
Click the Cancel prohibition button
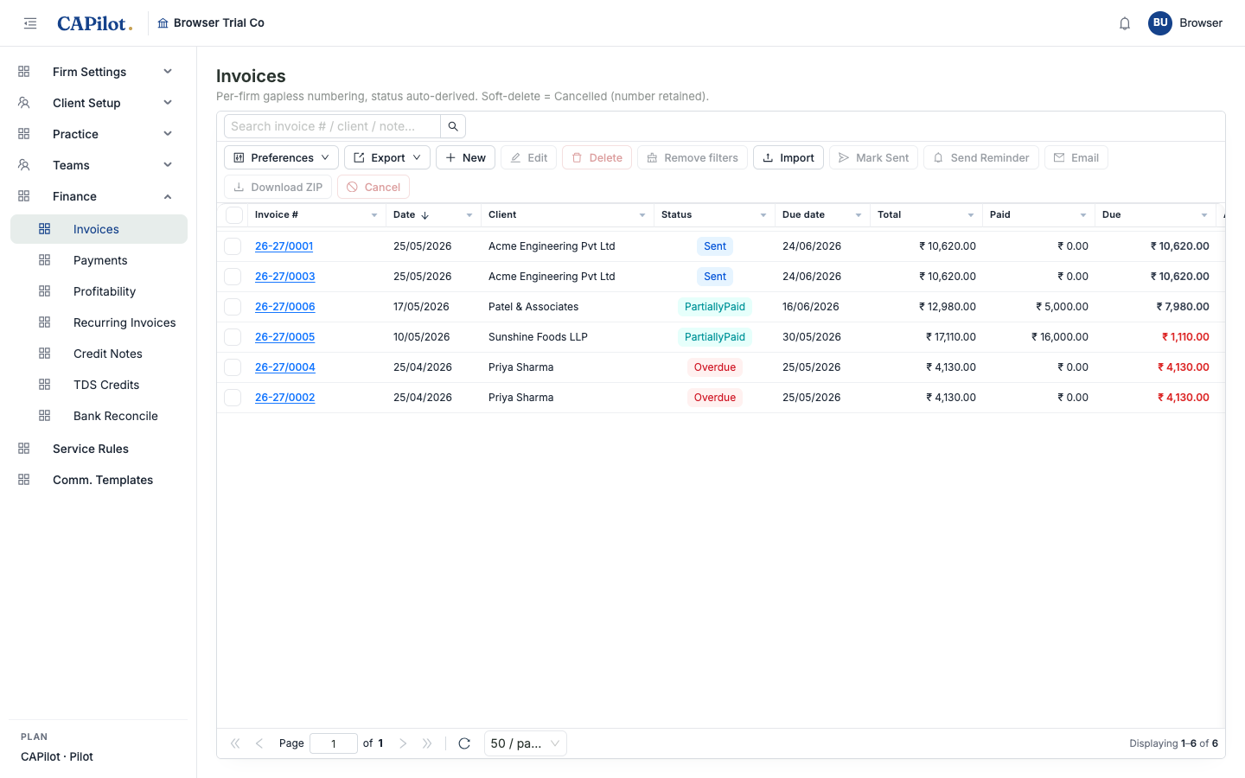[x=373, y=187]
